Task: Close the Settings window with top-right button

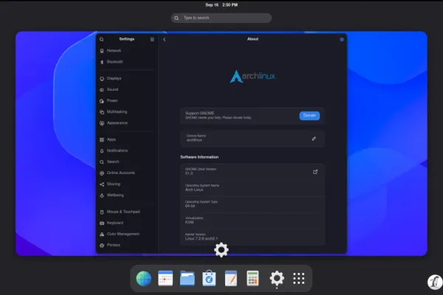Action: (x=342, y=40)
